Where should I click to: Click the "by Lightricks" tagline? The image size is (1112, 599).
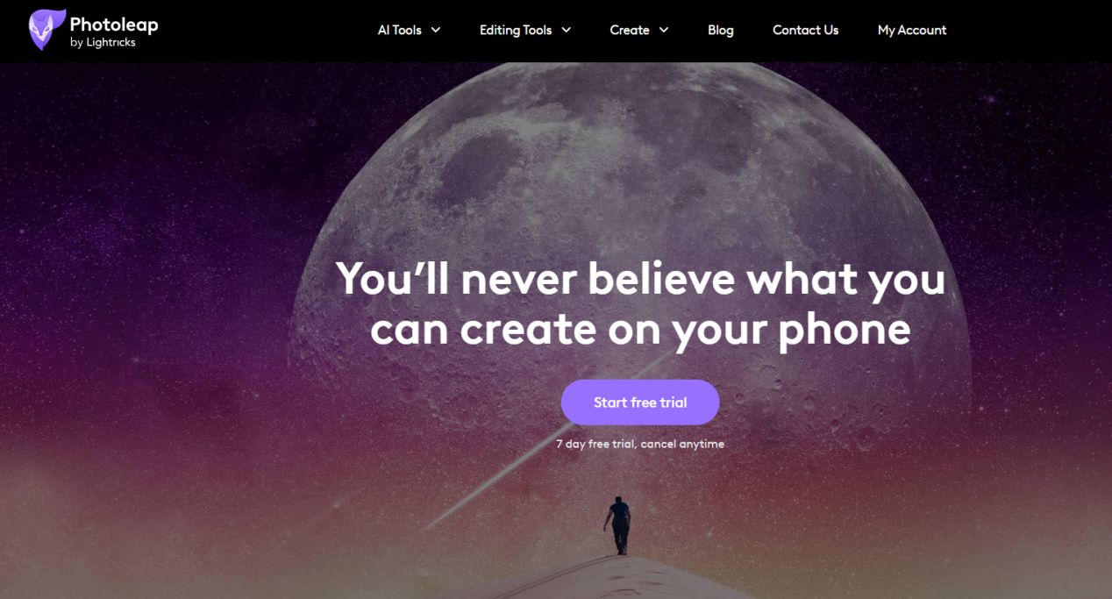pyautogui.click(x=103, y=42)
